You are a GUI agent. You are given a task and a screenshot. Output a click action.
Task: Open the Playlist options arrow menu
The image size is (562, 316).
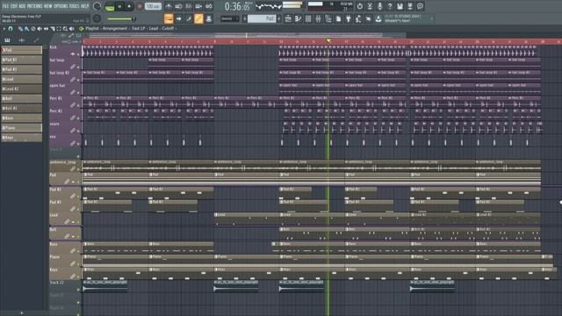4,29
